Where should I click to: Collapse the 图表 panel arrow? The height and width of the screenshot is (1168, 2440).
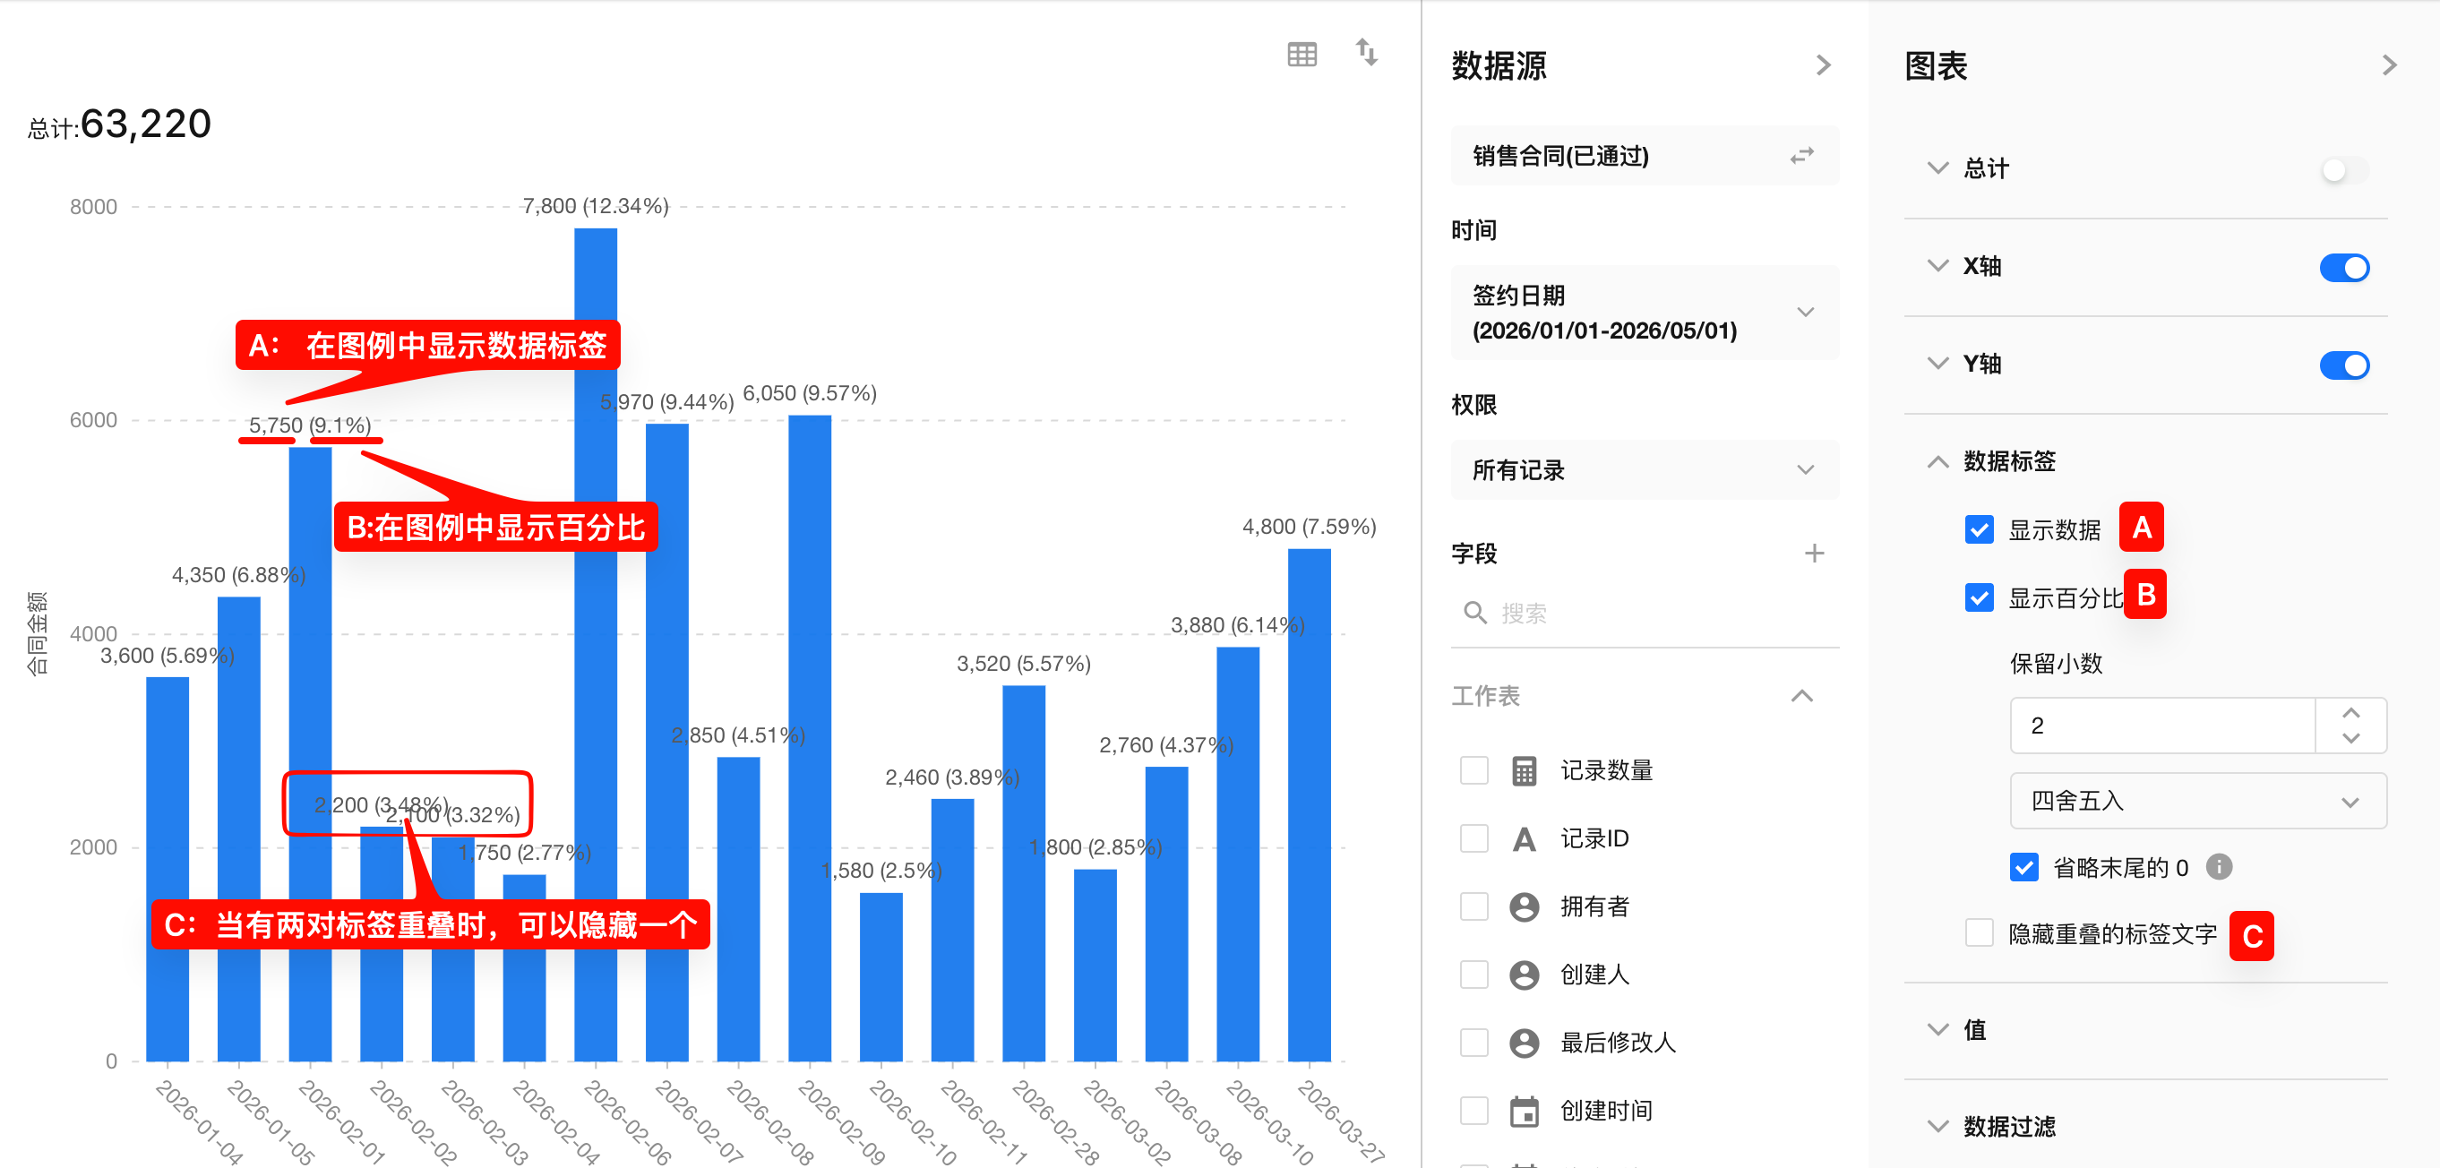[x=2389, y=65]
